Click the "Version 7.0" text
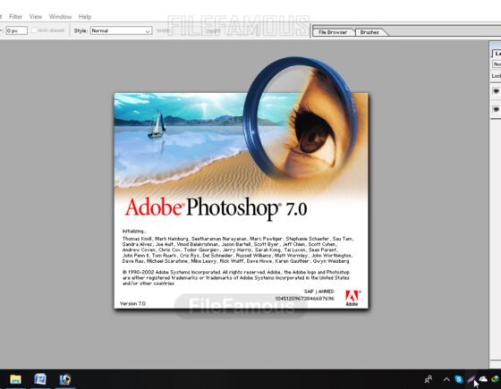501x389 pixels. (132, 303)
